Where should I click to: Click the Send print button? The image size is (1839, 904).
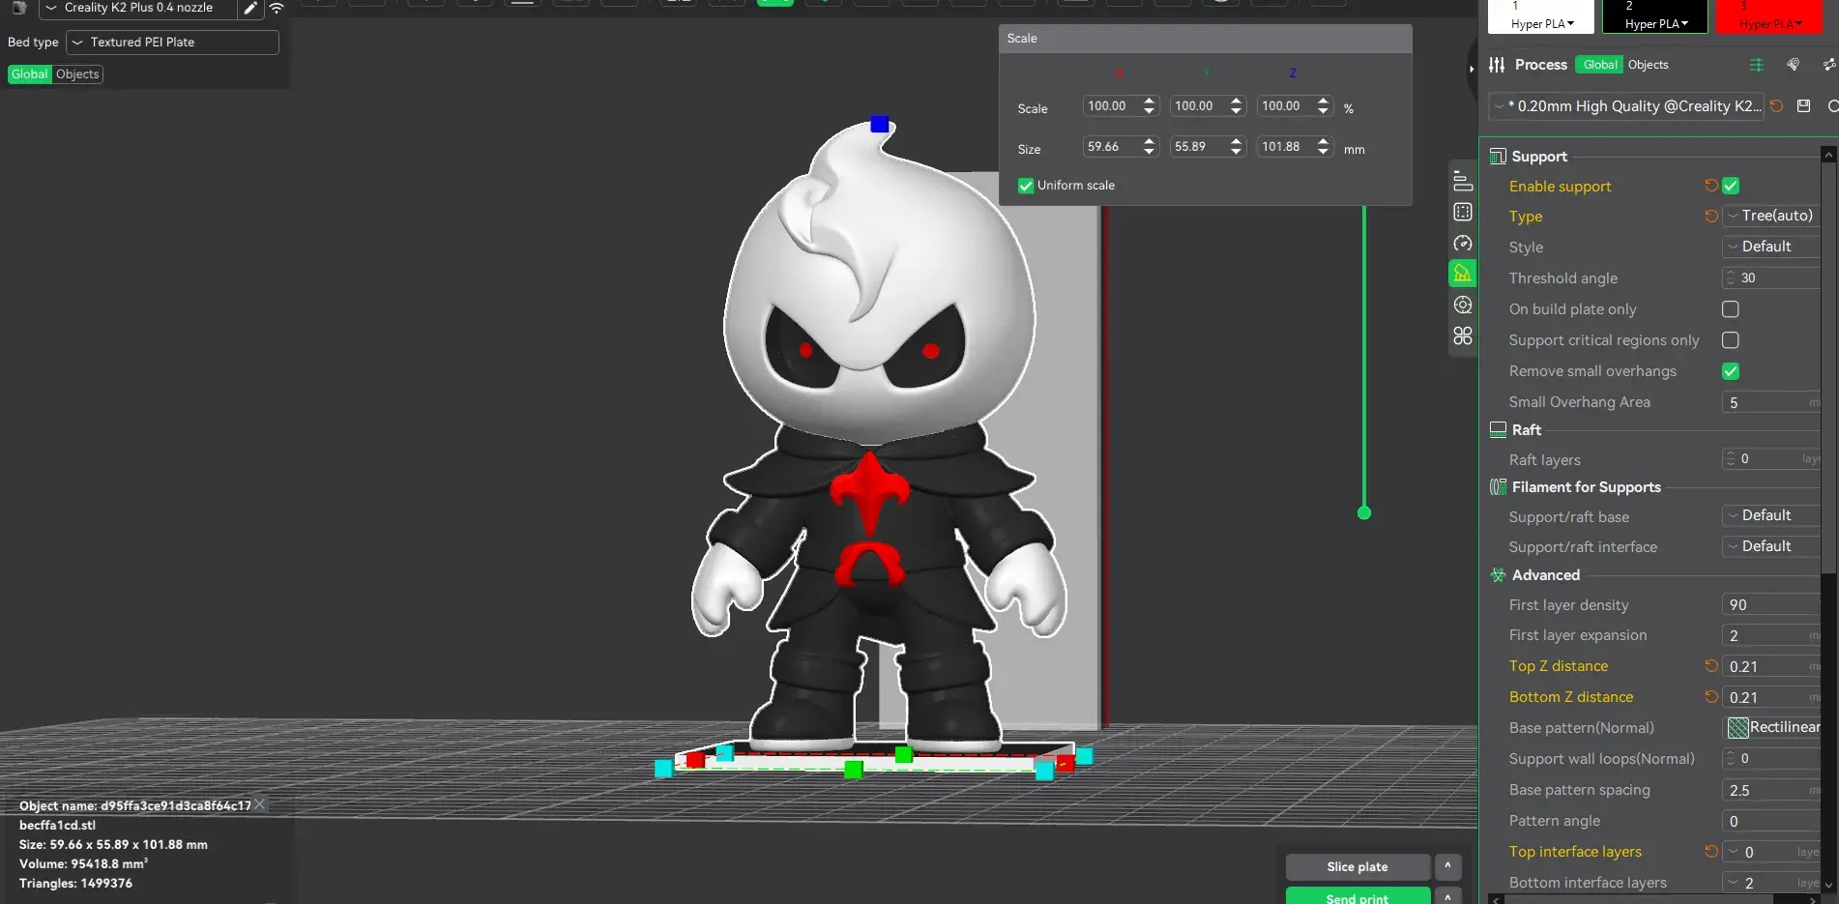[x=1357, y=896]
